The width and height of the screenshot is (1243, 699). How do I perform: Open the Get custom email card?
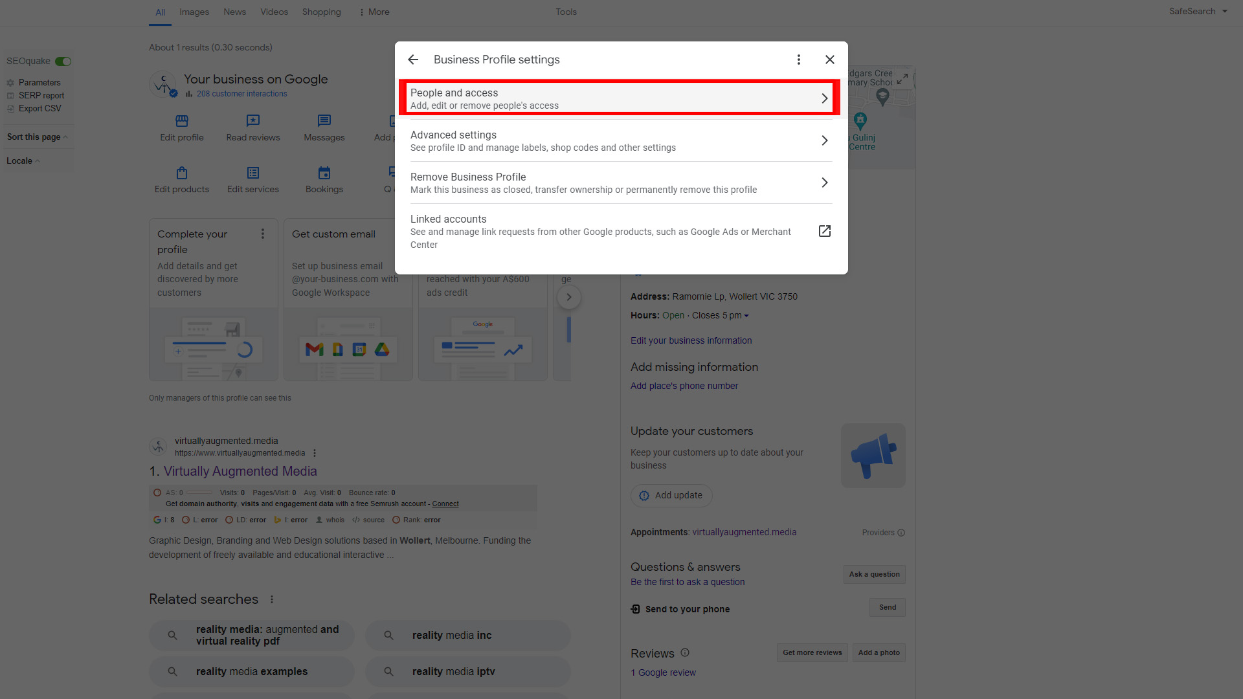click(348, 299)
